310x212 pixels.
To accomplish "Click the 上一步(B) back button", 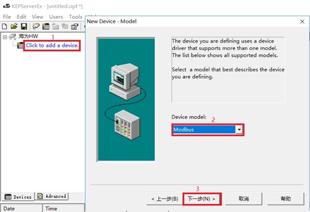I will [164, 199].
